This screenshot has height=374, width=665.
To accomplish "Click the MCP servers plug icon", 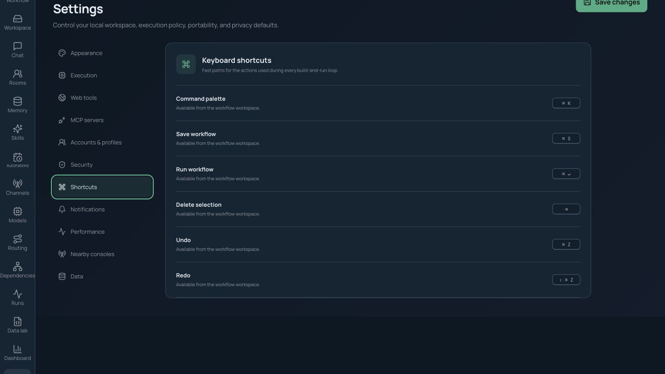I will (62, 120).
